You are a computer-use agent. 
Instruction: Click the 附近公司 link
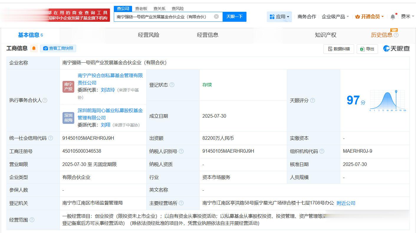(346, 203)
